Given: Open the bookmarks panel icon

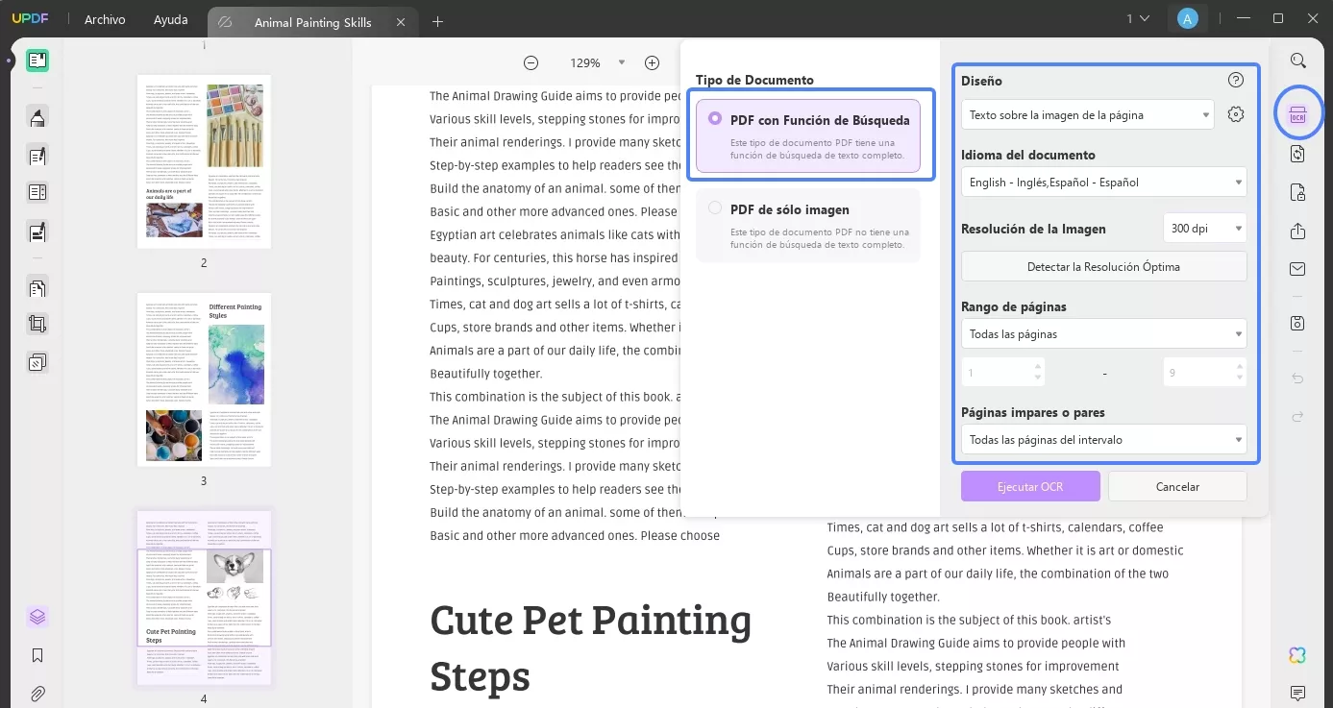Looking at the screenshot, I should 37,655.
